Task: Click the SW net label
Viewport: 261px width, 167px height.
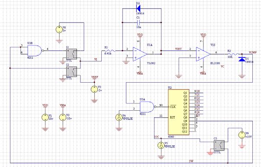Action: [x=191, y=161]
